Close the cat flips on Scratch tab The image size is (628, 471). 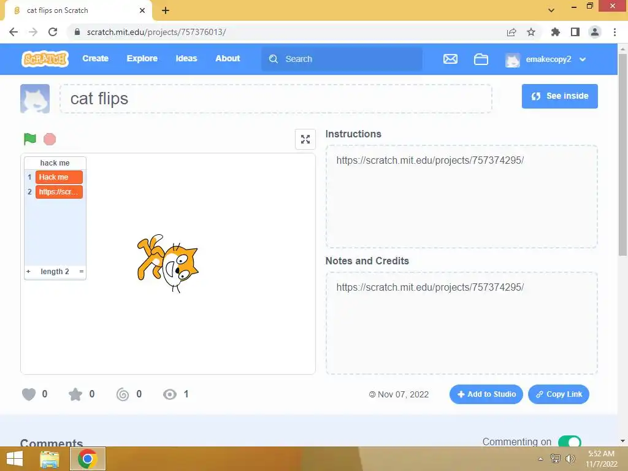point(142,10)
